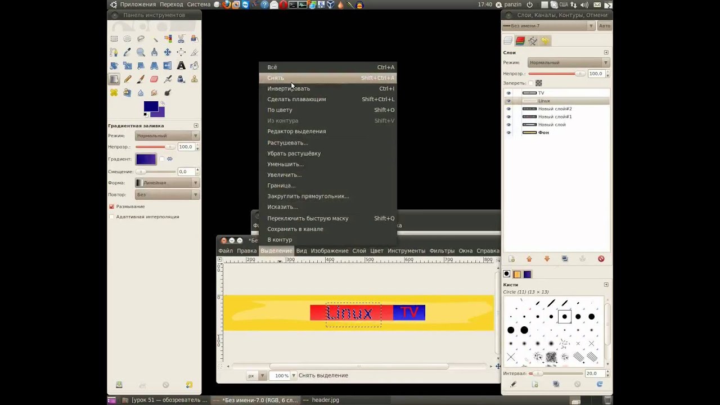Image resolution: width=720 pixels, height=405 pixels.
Task: Open the Кисти panel configuration menu arrow
Action: pyautogui.click(x=606, y=285)
